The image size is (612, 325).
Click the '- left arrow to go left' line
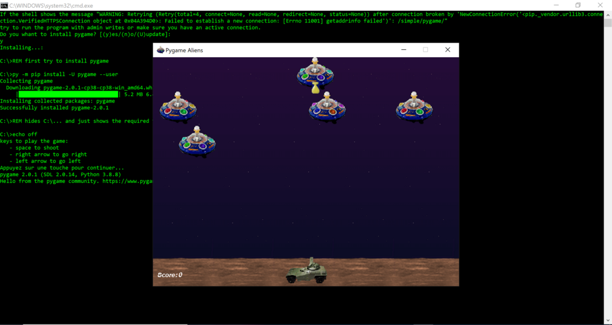(x=45, y=161)
